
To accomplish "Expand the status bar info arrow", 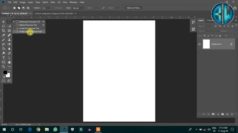I will point(39,125).
